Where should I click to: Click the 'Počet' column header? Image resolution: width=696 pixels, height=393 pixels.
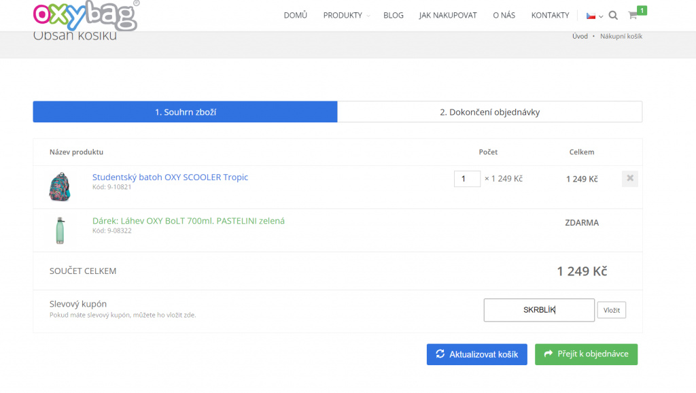click(488, 152)
